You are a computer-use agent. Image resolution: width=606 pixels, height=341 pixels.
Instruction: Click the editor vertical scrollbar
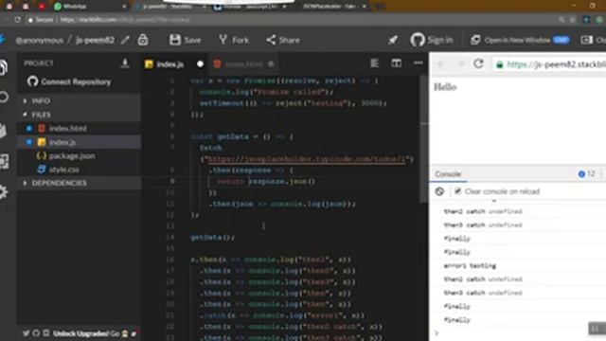(423, 139)
